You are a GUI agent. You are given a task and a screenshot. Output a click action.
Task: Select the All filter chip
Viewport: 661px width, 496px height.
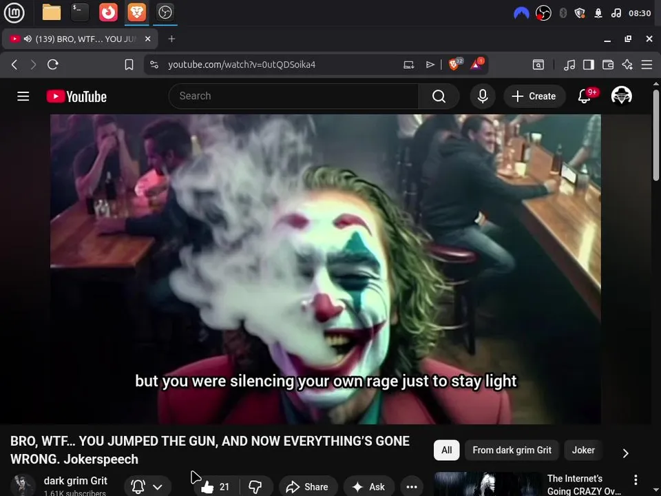[447, 450]
